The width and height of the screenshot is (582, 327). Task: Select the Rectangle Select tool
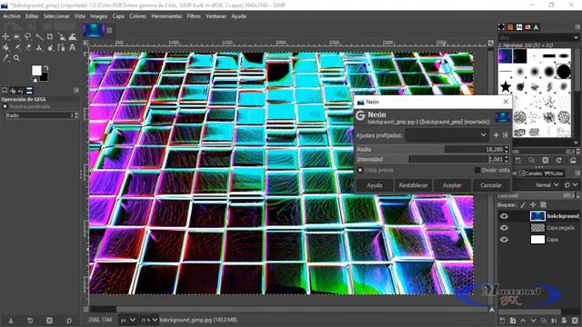pos(16,36)
